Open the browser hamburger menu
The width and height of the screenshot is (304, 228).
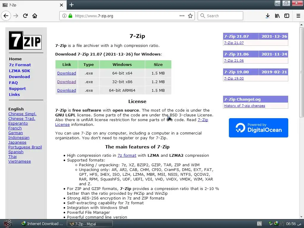click(x=298, y=16)
